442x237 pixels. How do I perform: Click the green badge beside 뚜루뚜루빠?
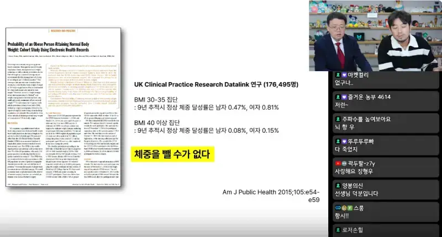click(x=338, y=141)
